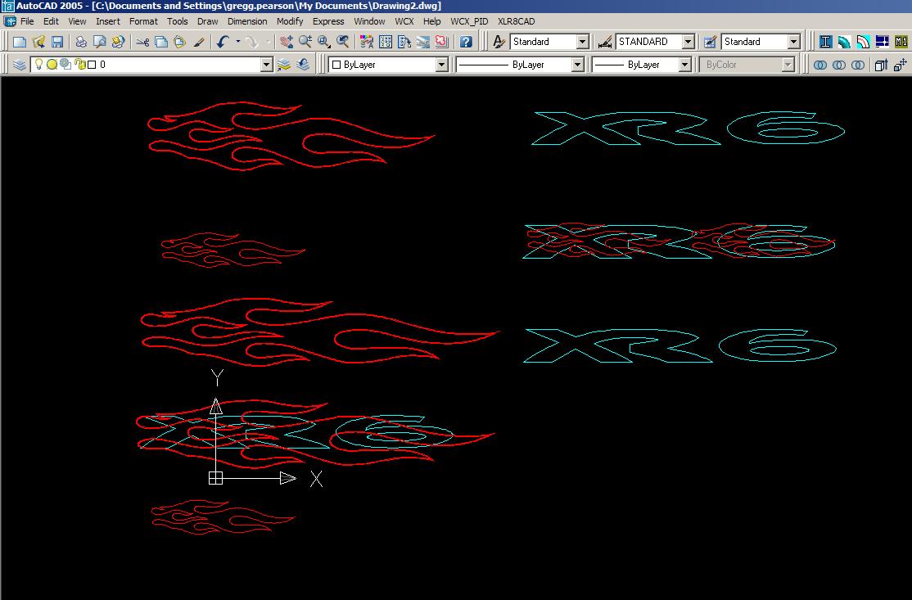The image size is (912, 600).
Task: Toggle freeze/thaw sun icon for layer 0
Action: (x=52, y=65)
